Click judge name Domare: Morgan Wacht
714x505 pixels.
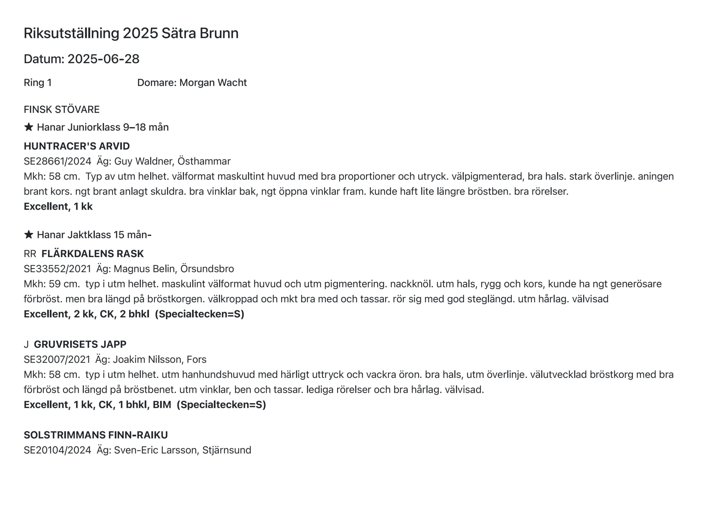coord(192,83)
